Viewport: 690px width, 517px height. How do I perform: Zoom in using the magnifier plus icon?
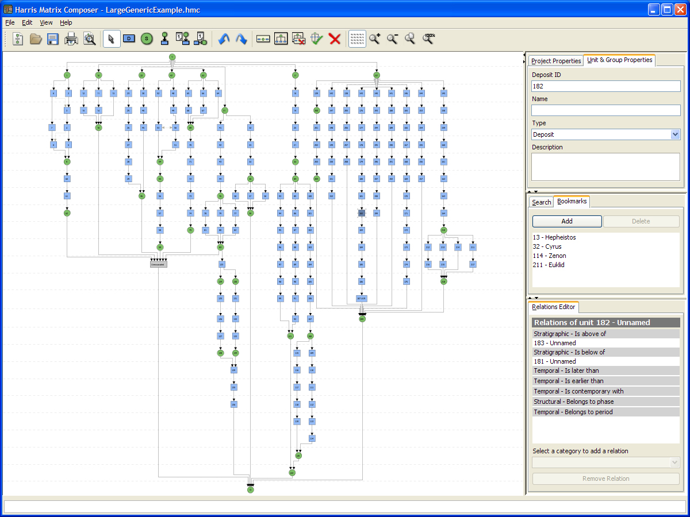coord(375,39)
